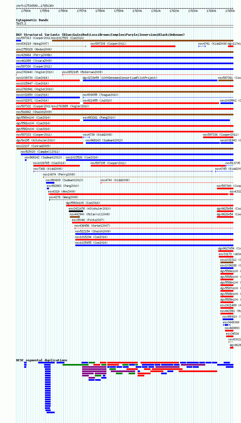Open dgv3233e59 1000GenomesConsortiumPilotProject variant
Screen dimensions: 241x423
pyautogui.click(x=150, y=80)
